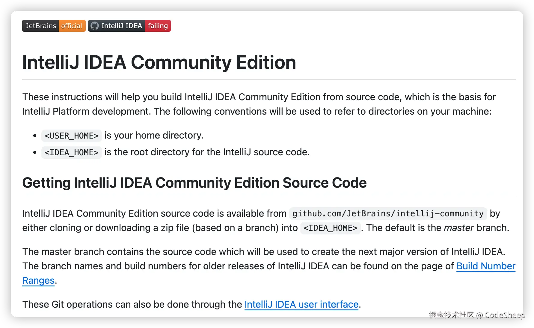Viewport: 534px width, 328px height.
Task: Click the <USER_HOME> code snippet
Action: click(71, 136)
